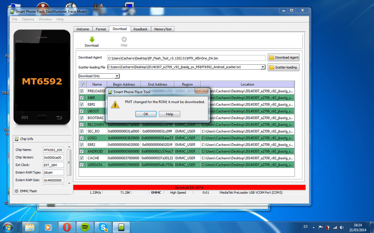Click OK in the PMT warning dialog
This screenshot has width=374, height=233.
[x=146, y=114]
